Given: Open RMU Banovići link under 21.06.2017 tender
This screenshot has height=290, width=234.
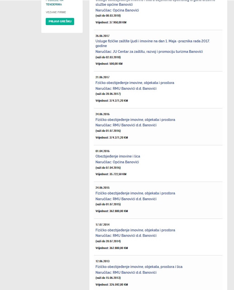Looking at the screenshot, I should (126, 88).
